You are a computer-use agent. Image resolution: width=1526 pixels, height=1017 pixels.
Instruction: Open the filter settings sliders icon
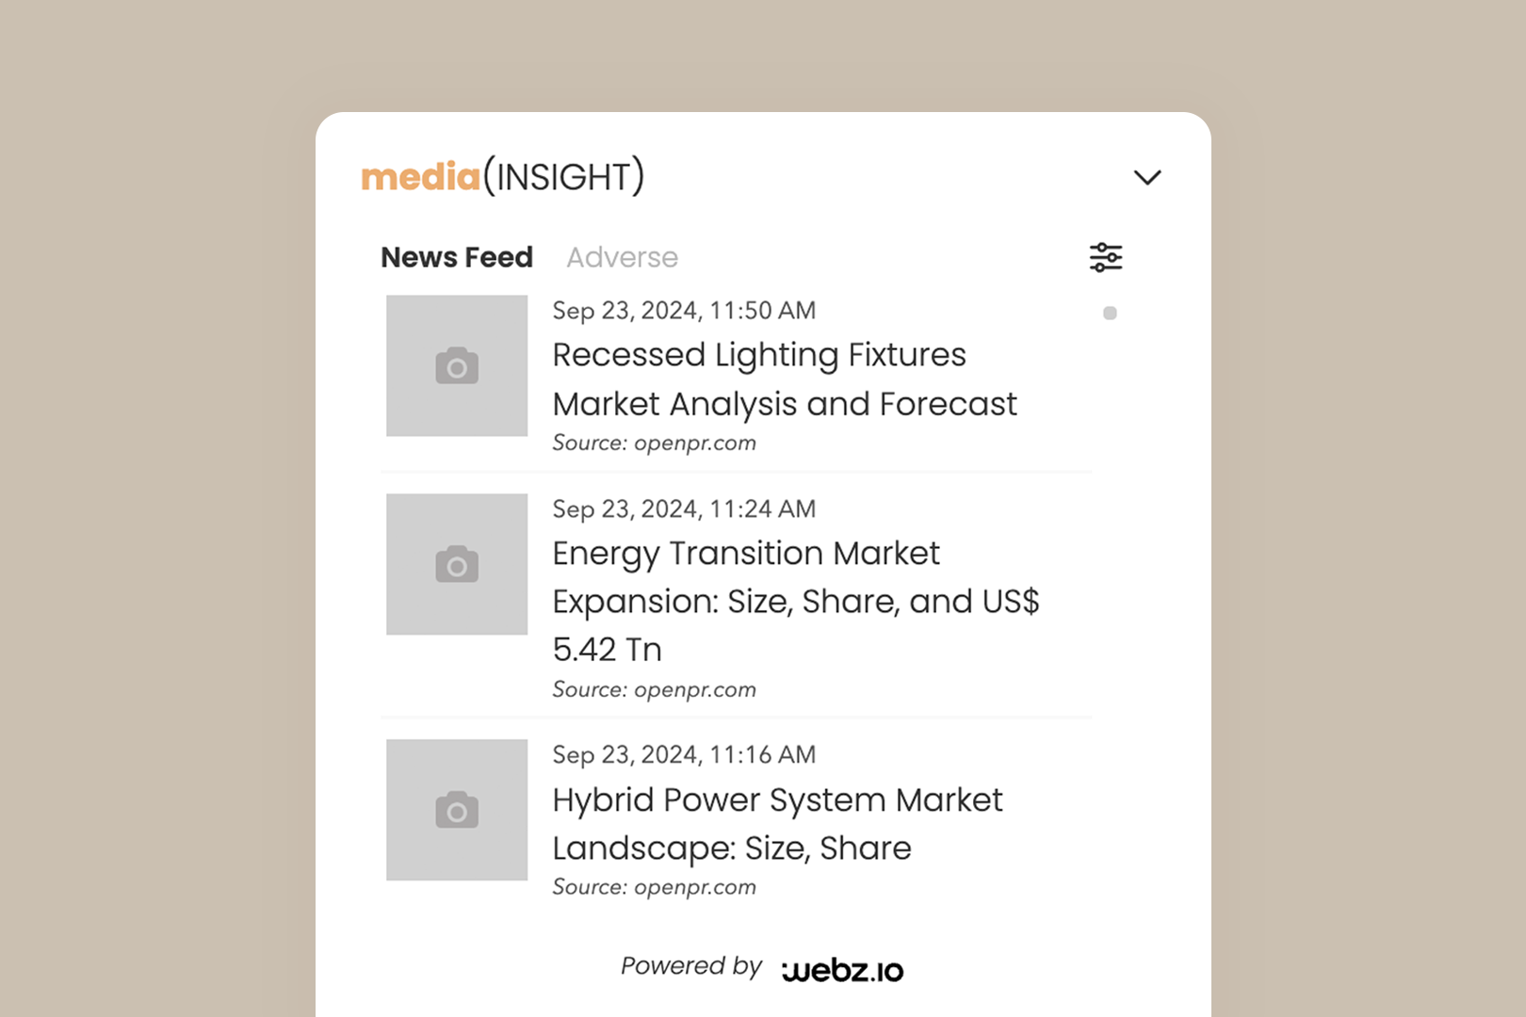coord(1106,257)
